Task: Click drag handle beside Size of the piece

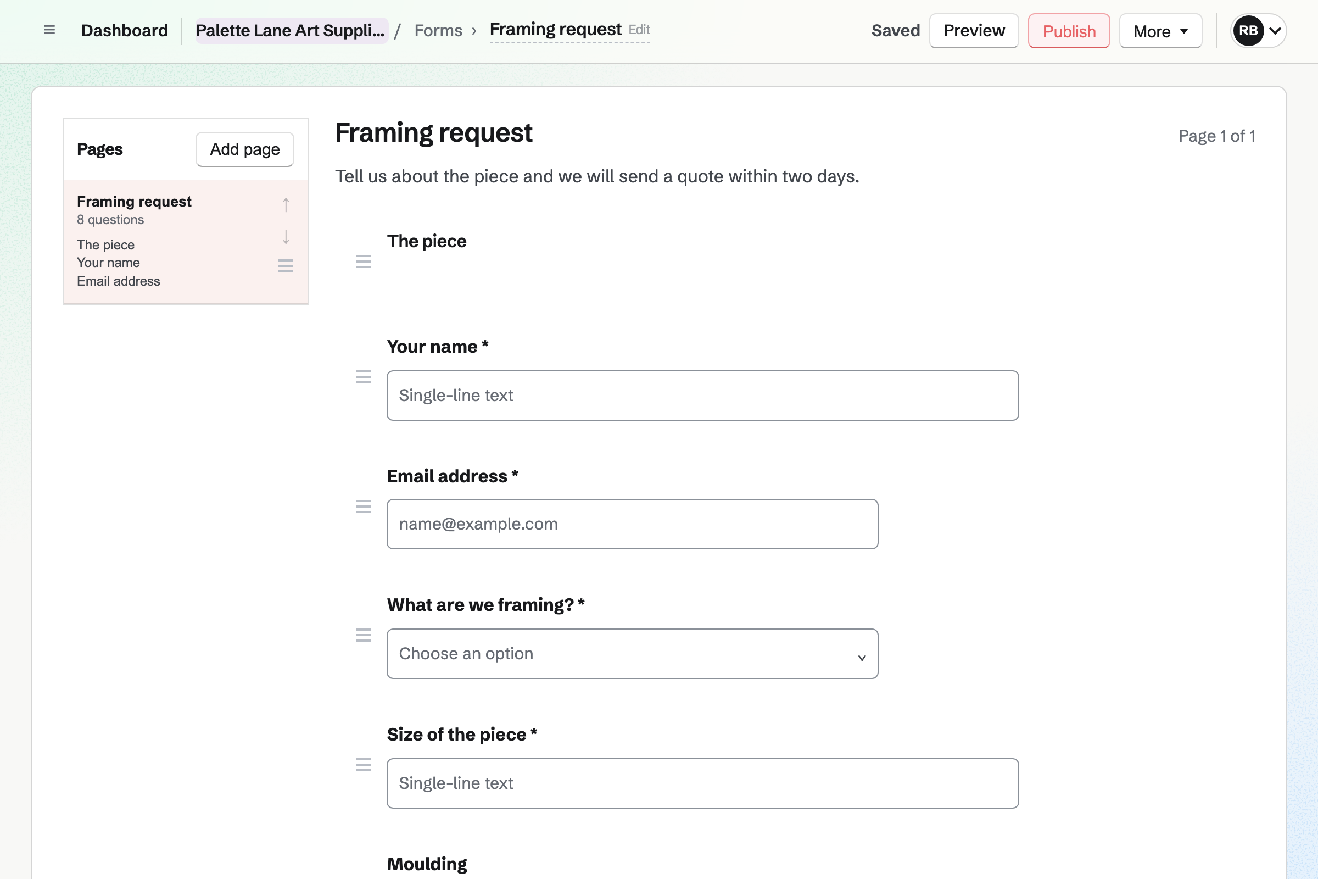Action: (364, 765)
